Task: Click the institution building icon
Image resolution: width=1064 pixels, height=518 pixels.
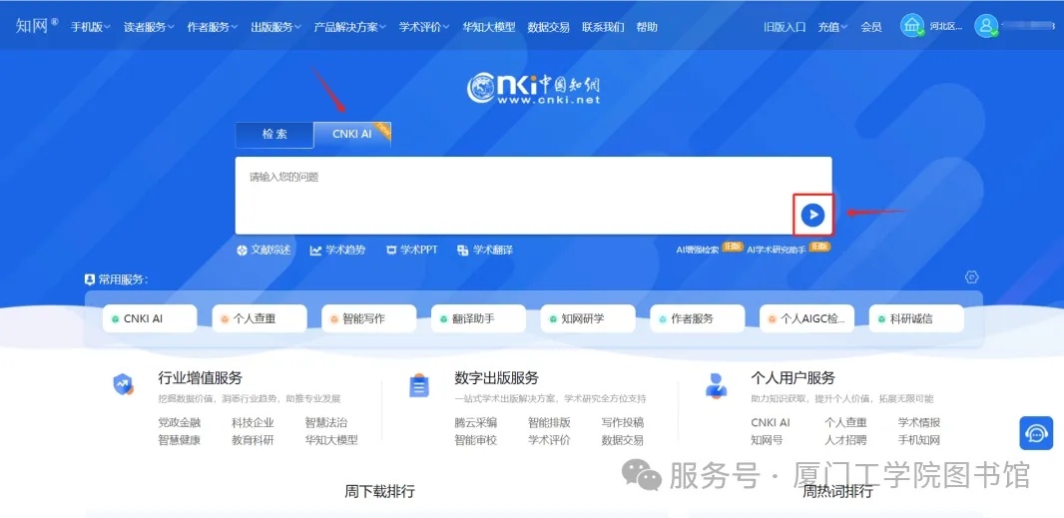Action: pos(911,26)
